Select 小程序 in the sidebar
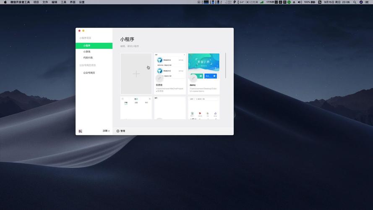The width and height of the screenshot is (373, 210). click(94, 45)
